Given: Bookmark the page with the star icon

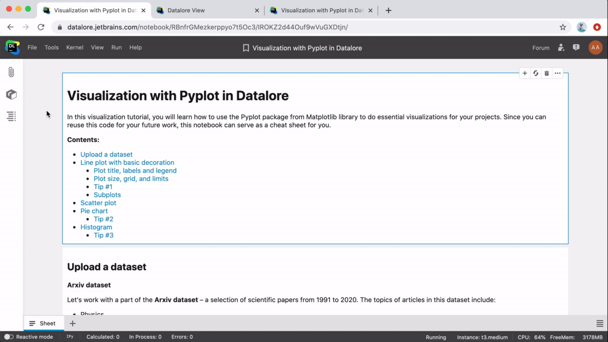Looking at the screenshot, I should pyautogui.click(x=563, y=27).
